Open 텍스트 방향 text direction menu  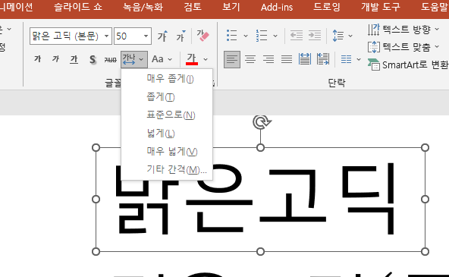point(403,30)
